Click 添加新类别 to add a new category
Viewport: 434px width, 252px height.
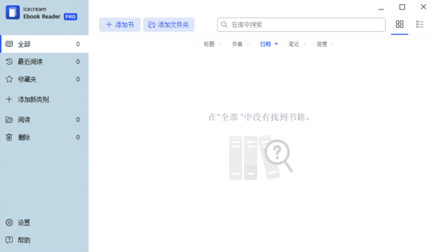pyautogui.click(x=44, y=100)
